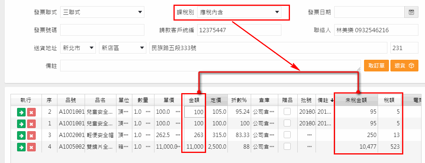Screen dimensions: 425x163
Task: Open unit price ellipsis for 262.5
Action: [178, 135]
